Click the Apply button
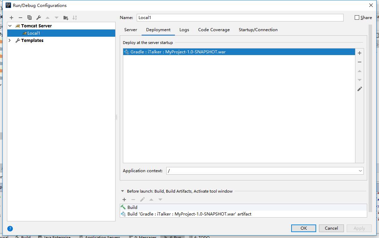379x238 pixels. pos(359,228)
